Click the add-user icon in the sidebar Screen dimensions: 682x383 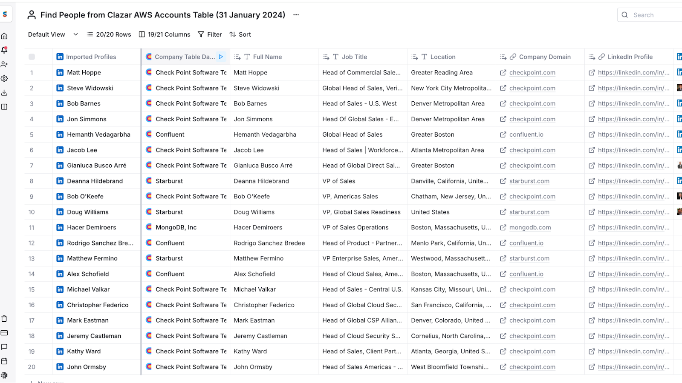click(x=4, y=64)
